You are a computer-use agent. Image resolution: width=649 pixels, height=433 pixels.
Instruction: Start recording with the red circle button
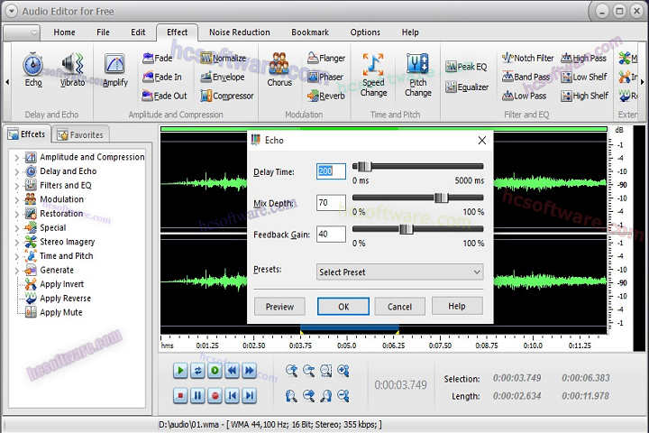pyautogui.click(x=215, y=396)
